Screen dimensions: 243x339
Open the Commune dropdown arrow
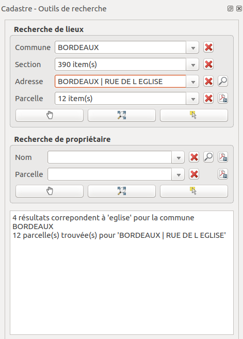pos(192,47)
